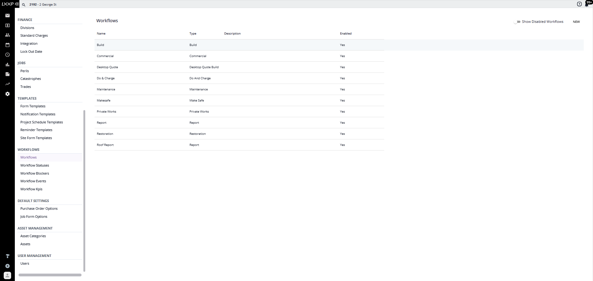Open the bar chart reports icon
This screenshot has width=593, height=281.
7,64
